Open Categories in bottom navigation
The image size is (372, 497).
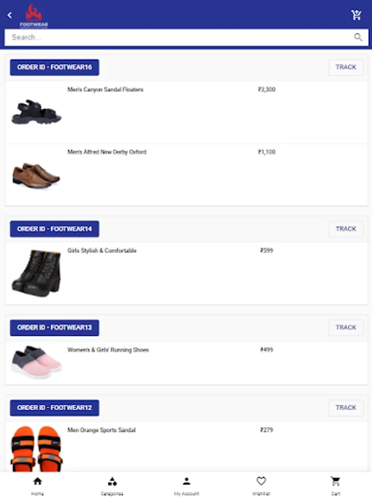112,485
